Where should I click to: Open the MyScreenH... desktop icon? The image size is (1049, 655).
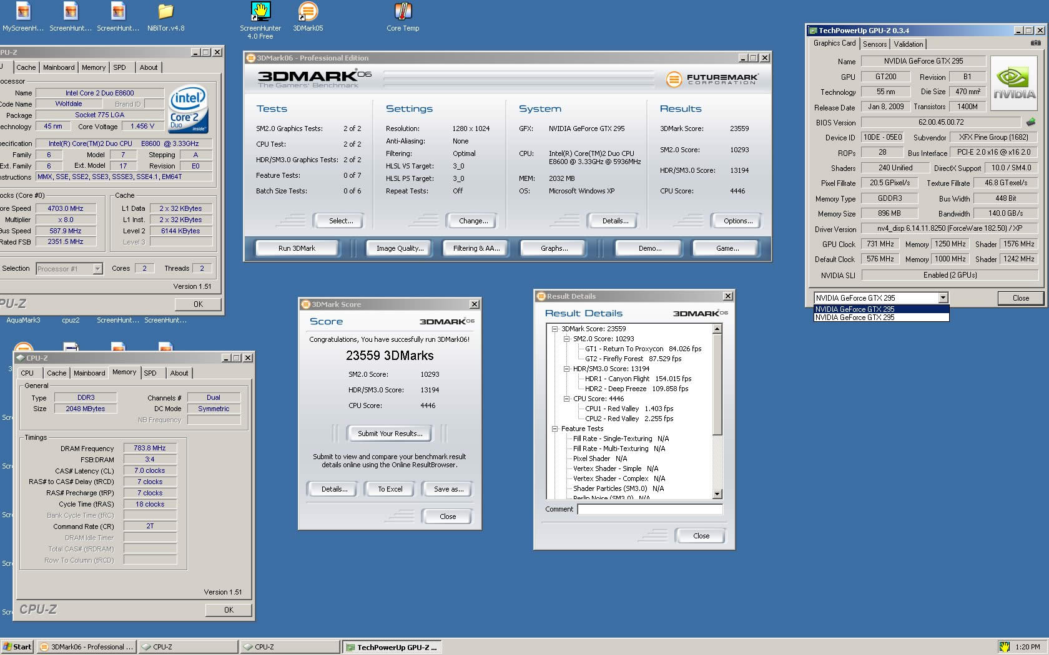[x=23, y=17]
